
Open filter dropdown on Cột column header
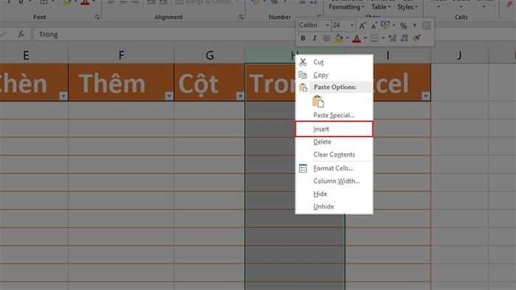pos(240,96)
